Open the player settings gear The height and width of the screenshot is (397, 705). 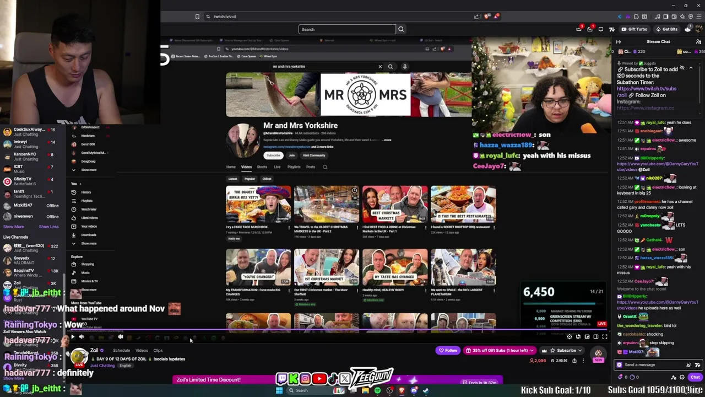pos(570,337)
